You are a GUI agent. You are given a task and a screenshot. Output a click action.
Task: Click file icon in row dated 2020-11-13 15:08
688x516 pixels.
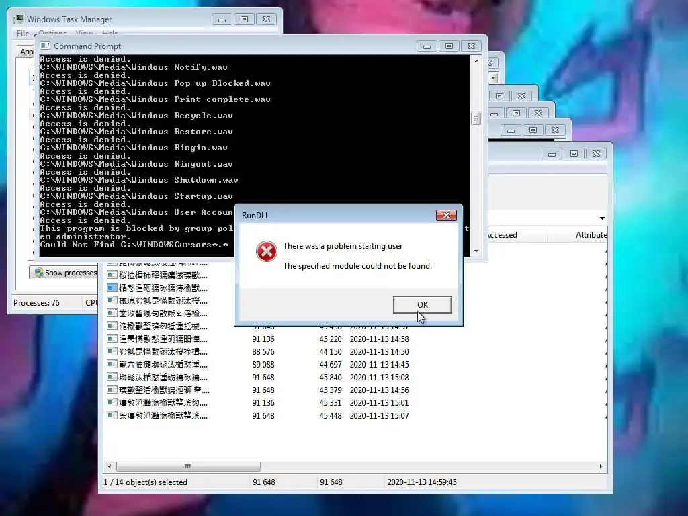[112, 377]
